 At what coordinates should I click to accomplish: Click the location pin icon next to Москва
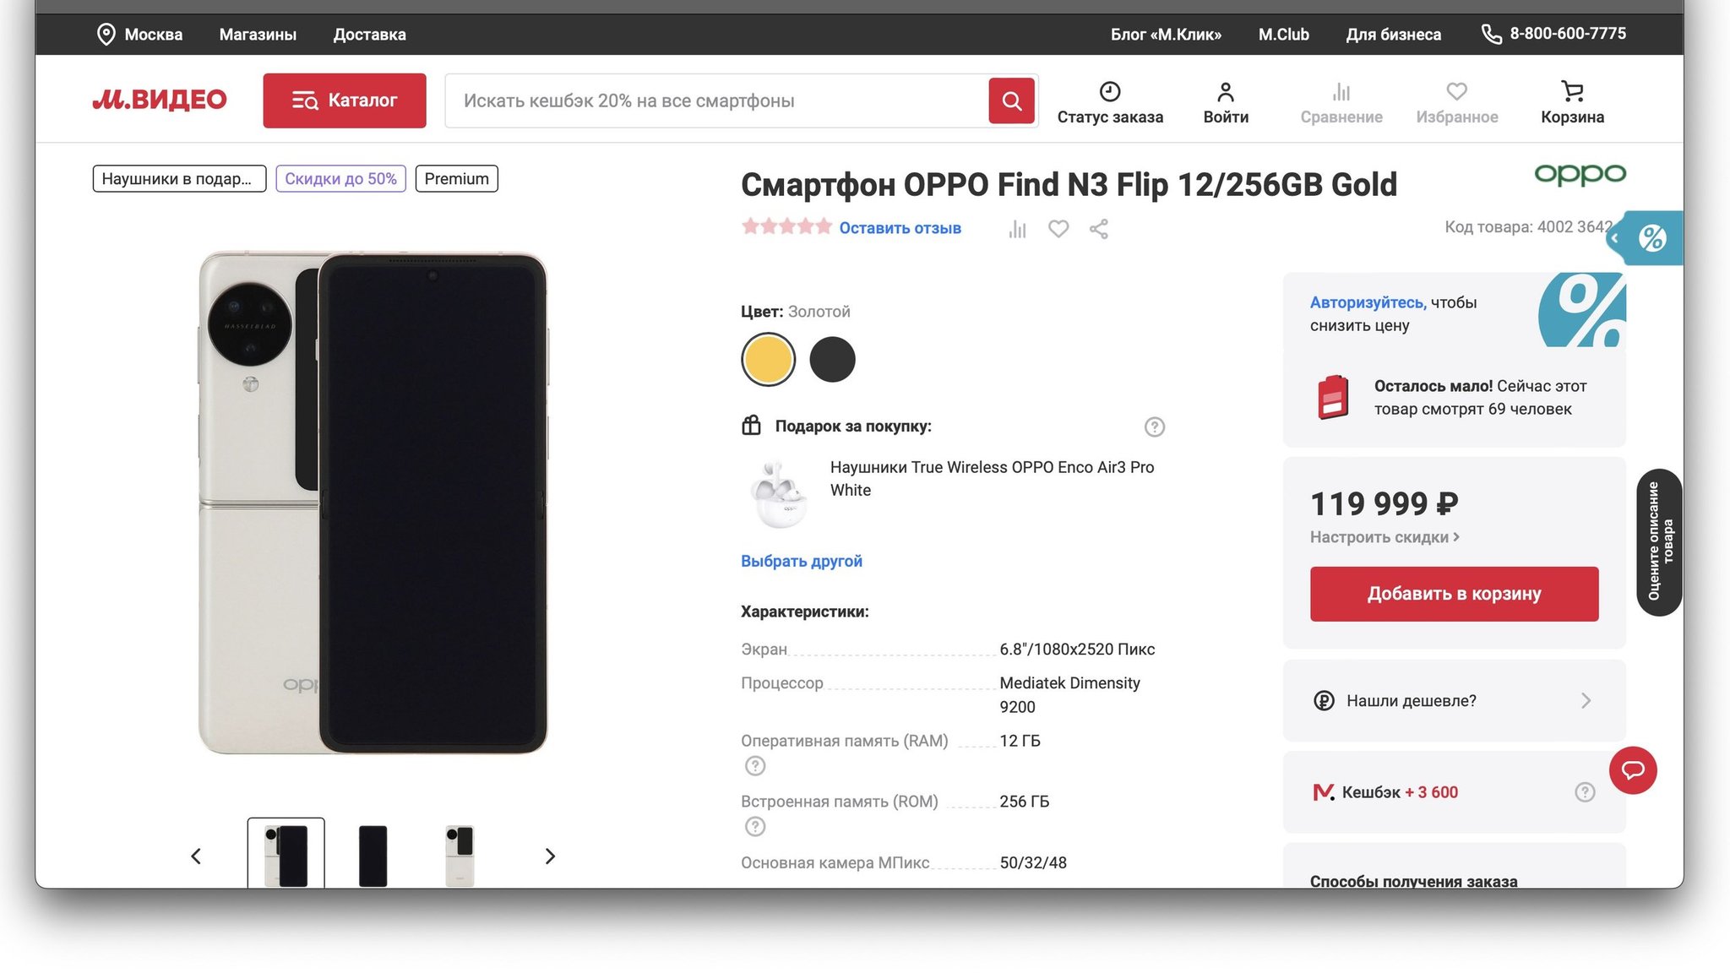pyautogui.click(x=106, y=35)
